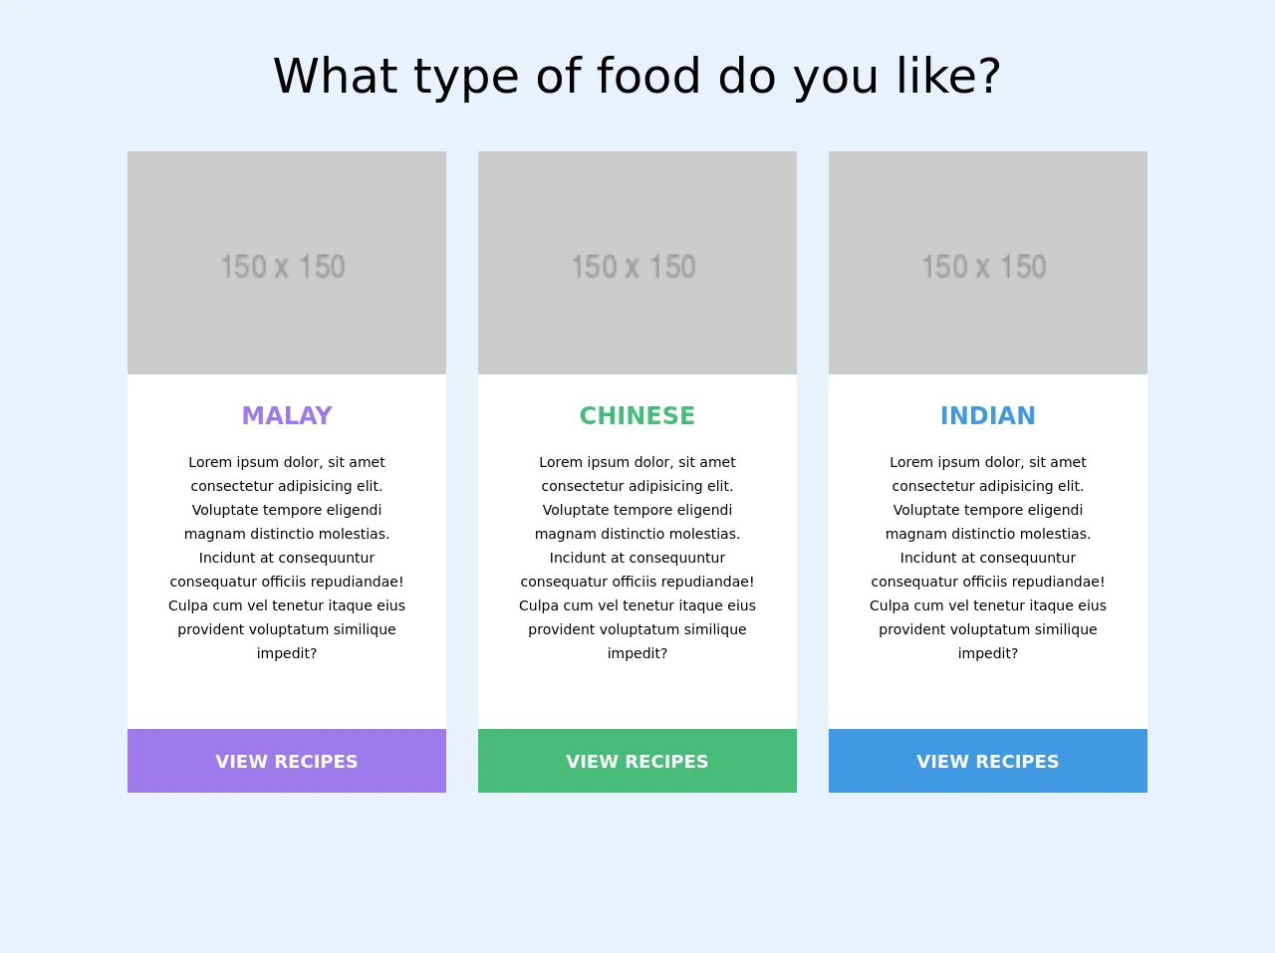Click "Incidunt at consequuntur" line in Chinese card
The width and height of the screenshot is (1275, 953).
click(x=637, y=558)
